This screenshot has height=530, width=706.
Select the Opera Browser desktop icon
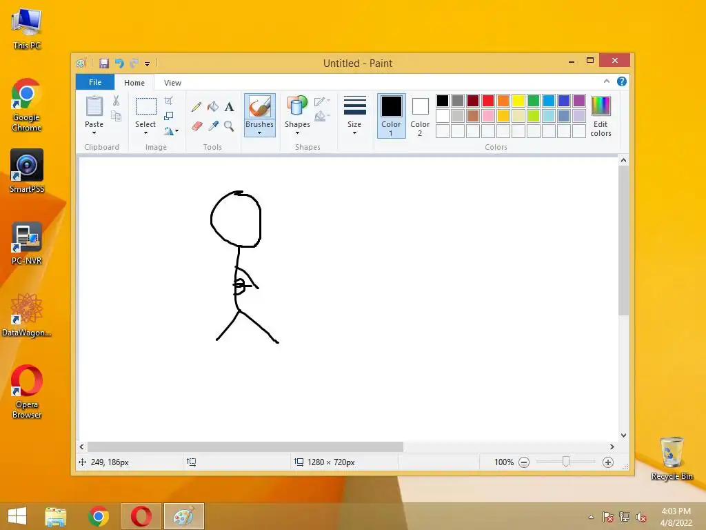tap(27, 391)
